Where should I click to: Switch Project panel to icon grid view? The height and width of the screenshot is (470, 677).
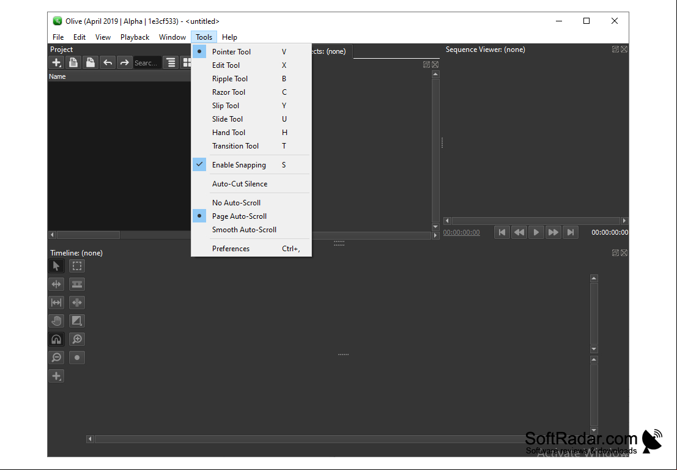pyautogui.click(x=187, y=62)
